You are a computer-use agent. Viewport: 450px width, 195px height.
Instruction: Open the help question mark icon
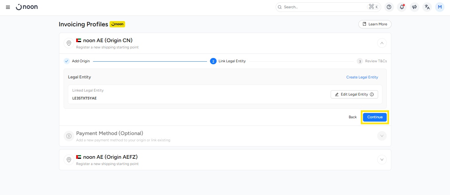click(389, 7)
